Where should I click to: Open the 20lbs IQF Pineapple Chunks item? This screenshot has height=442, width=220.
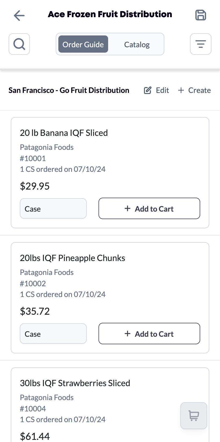(73, 258)
